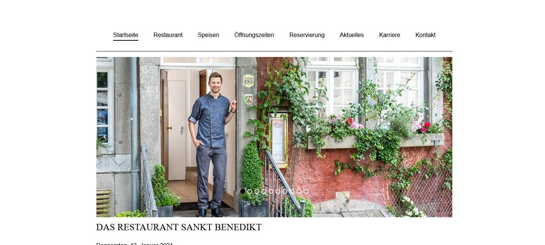Open the Kontakt navigation link
This screenshot has height=245, width=545.
tap(426, 35)
